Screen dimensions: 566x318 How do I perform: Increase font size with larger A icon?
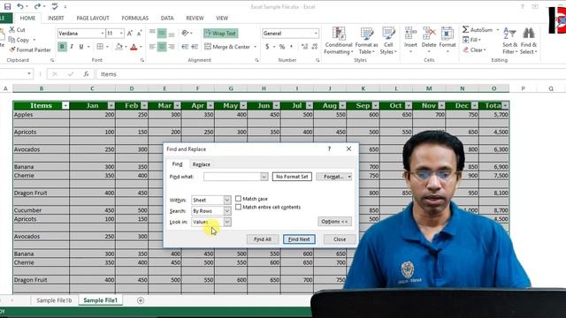coord(130,34)
